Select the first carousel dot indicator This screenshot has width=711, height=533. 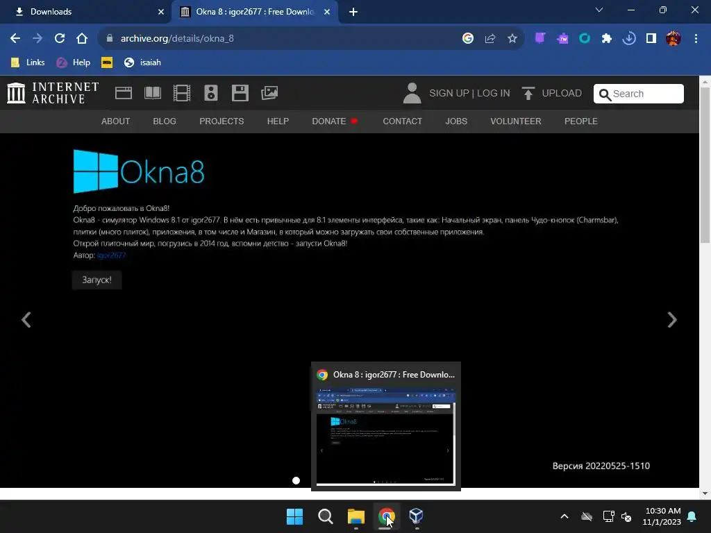tap(296, 480)
